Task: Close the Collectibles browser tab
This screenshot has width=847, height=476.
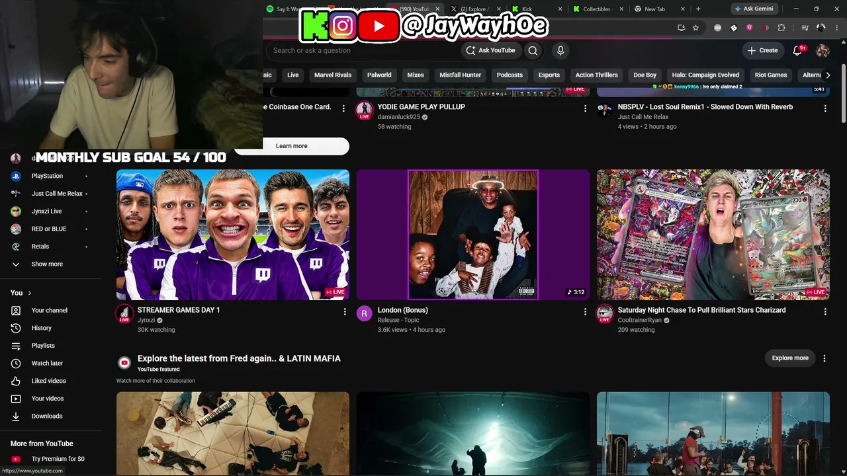Action: coord(621,9)
